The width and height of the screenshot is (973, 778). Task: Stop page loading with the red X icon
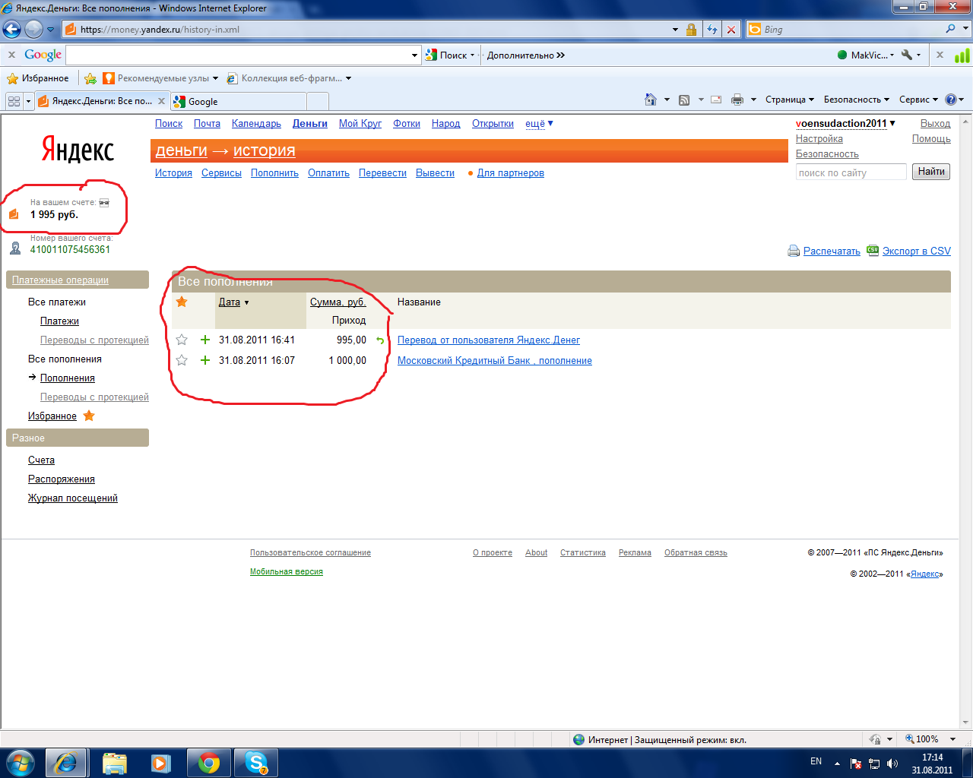click(x=731, y=30)
